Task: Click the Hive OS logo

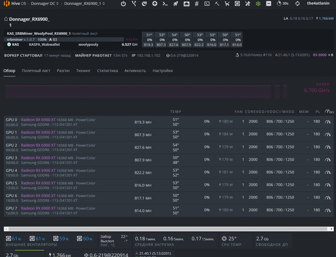Action: click(x=15, y=4)
